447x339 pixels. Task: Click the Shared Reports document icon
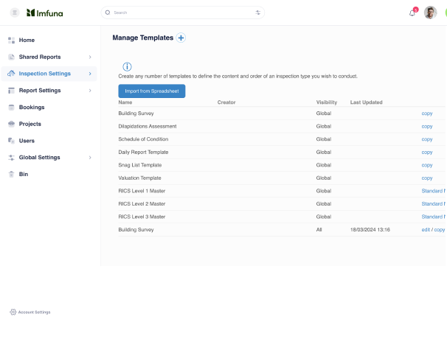click(x=11, y=57)
